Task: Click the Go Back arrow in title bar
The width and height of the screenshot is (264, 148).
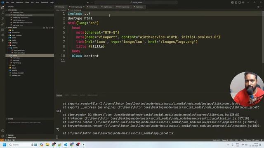Action: tap(88, 2)
